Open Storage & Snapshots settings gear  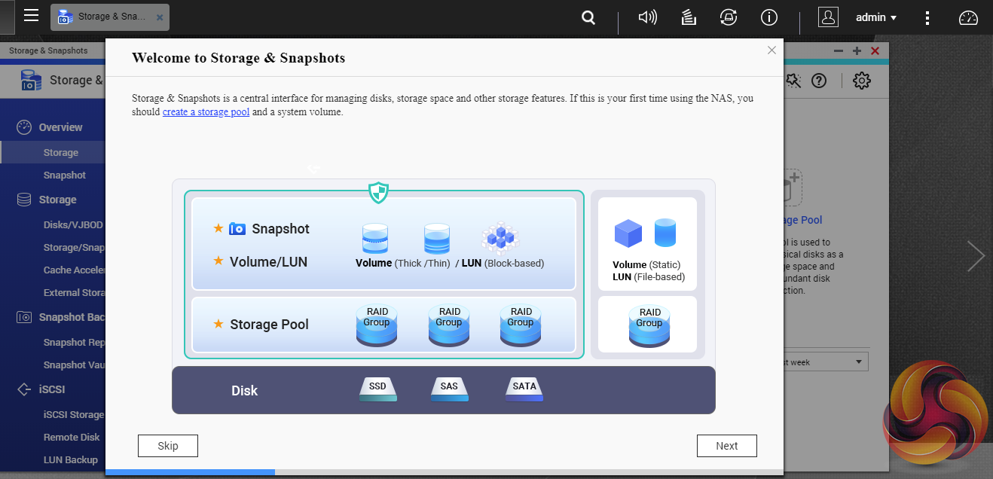click(x=861, y=81)
